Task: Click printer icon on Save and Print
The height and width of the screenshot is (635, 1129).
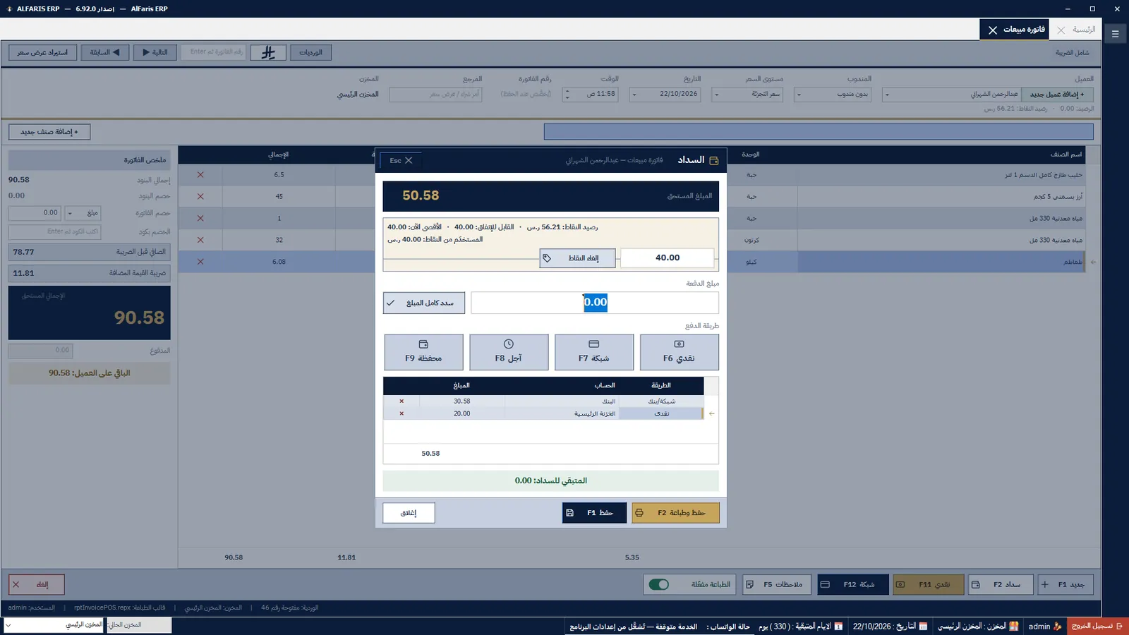Action: point(639,513)
